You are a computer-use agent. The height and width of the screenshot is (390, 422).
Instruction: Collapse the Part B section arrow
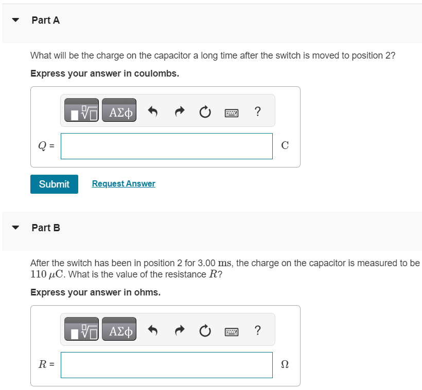pyautogui.click(x=15, y=228)
